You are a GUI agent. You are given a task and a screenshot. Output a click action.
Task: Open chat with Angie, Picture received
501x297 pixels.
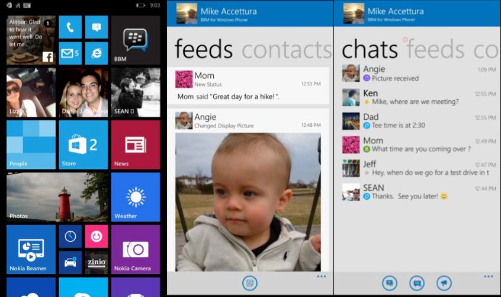pyautogui.click(x=419, y=73)
